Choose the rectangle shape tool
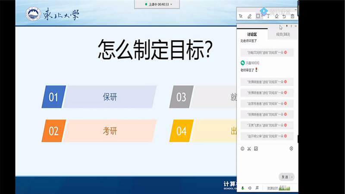The width and height of the screenshot is (345, 194). [258, 16]
